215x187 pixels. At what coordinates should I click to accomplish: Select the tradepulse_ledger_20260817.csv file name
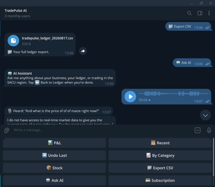(48, 38)
